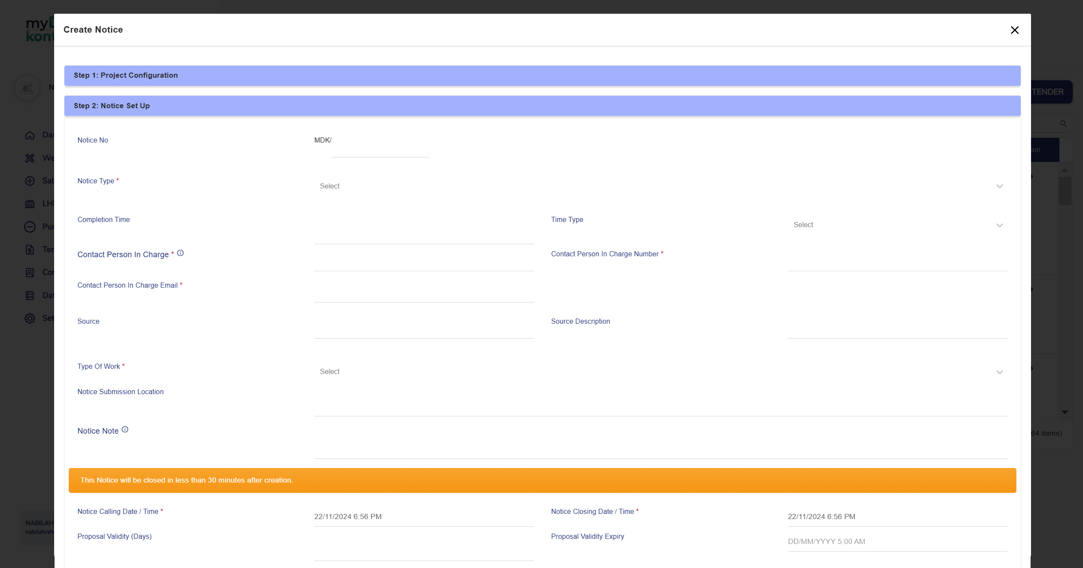Click info icon next to Notice Note
Image resolution: width=1083 pixels, height=568 pixels.
coord(125,430)
